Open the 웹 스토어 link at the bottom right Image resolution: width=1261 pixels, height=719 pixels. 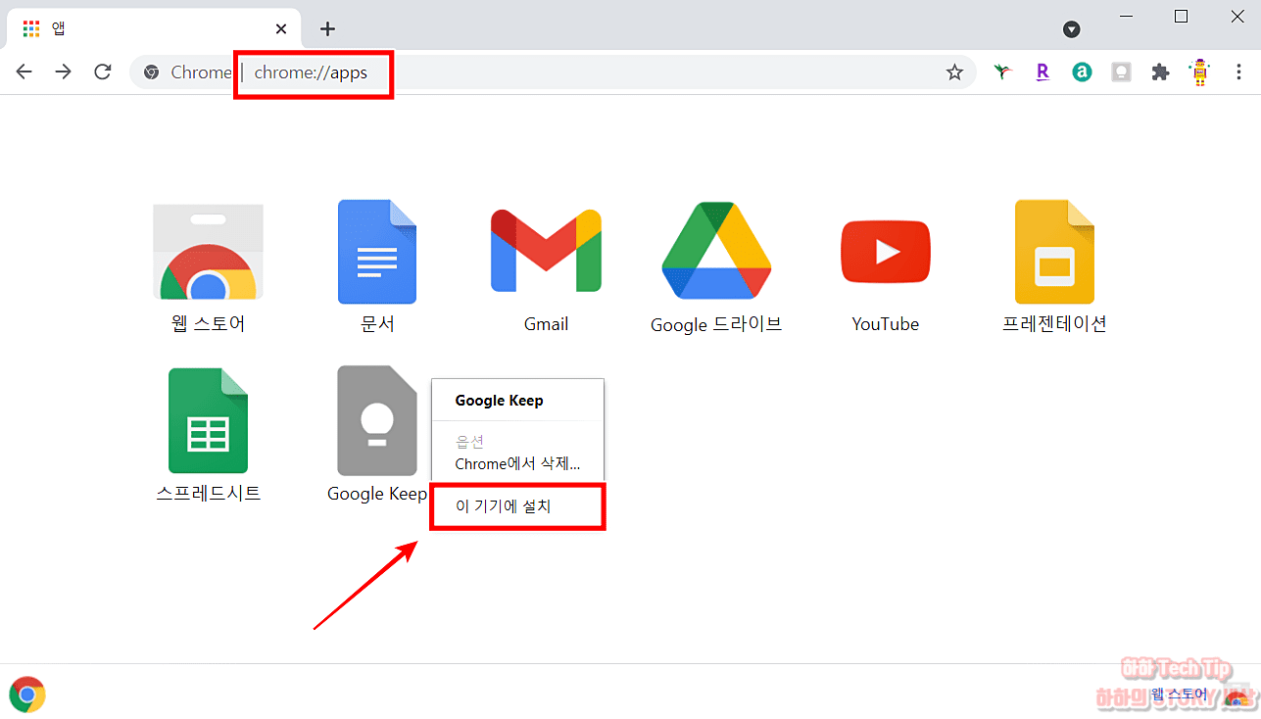tap(1179, 694)
